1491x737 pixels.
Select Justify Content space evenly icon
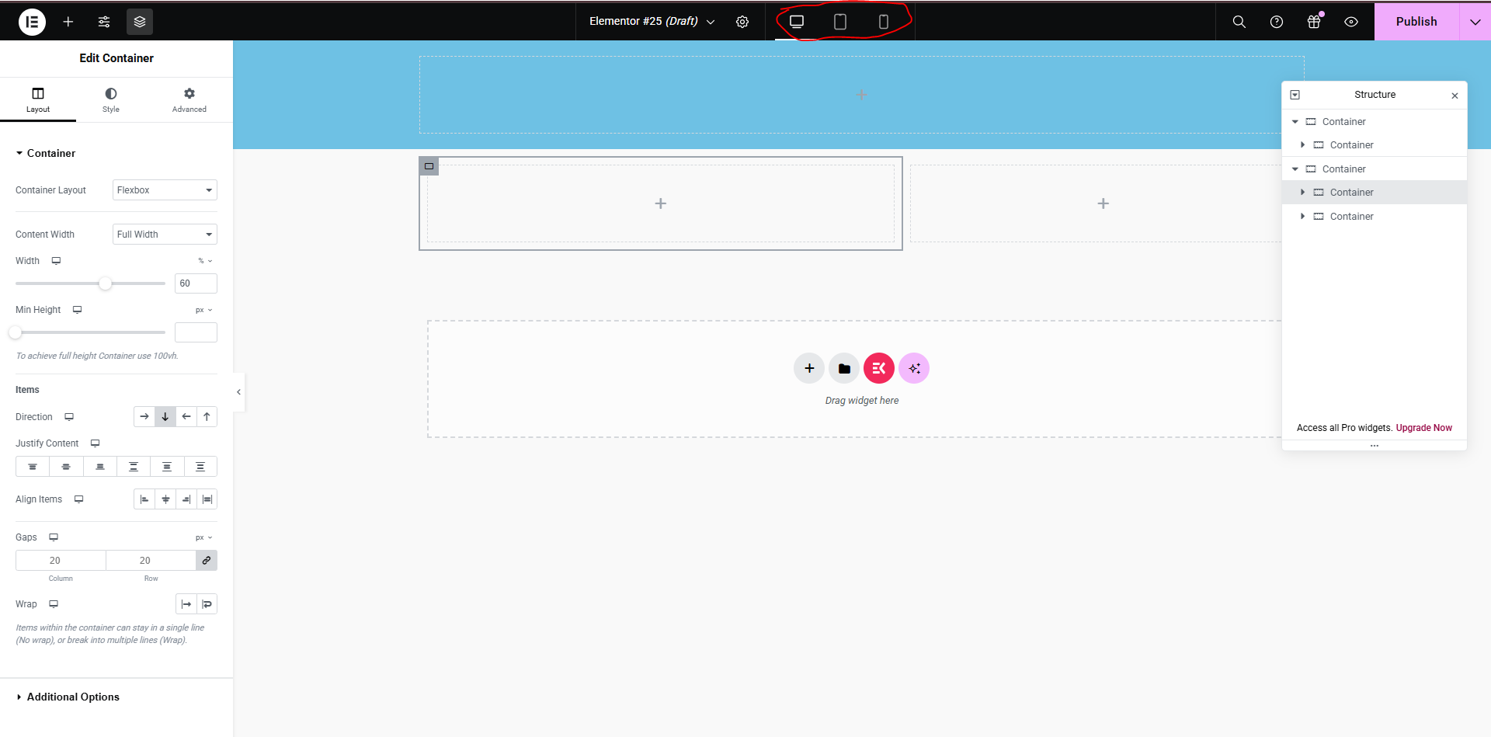(200, 467)
